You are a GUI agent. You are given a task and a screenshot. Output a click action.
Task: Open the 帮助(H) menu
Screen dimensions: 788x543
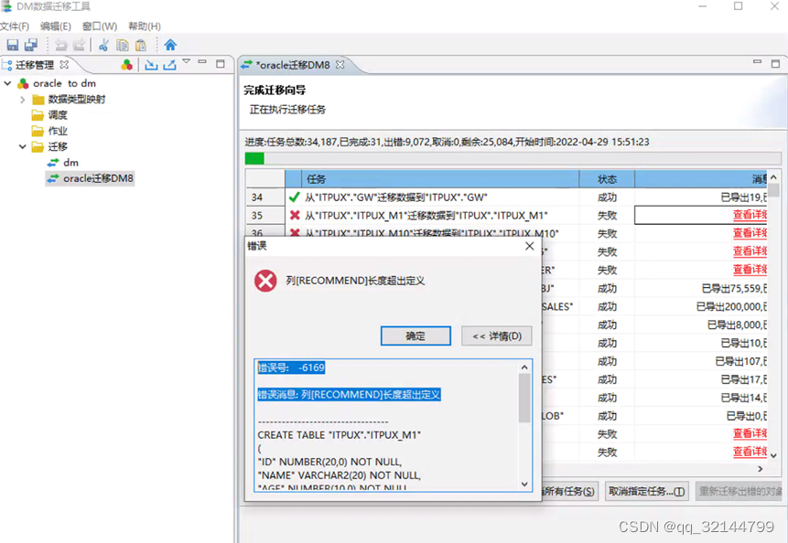coord(145,27)
